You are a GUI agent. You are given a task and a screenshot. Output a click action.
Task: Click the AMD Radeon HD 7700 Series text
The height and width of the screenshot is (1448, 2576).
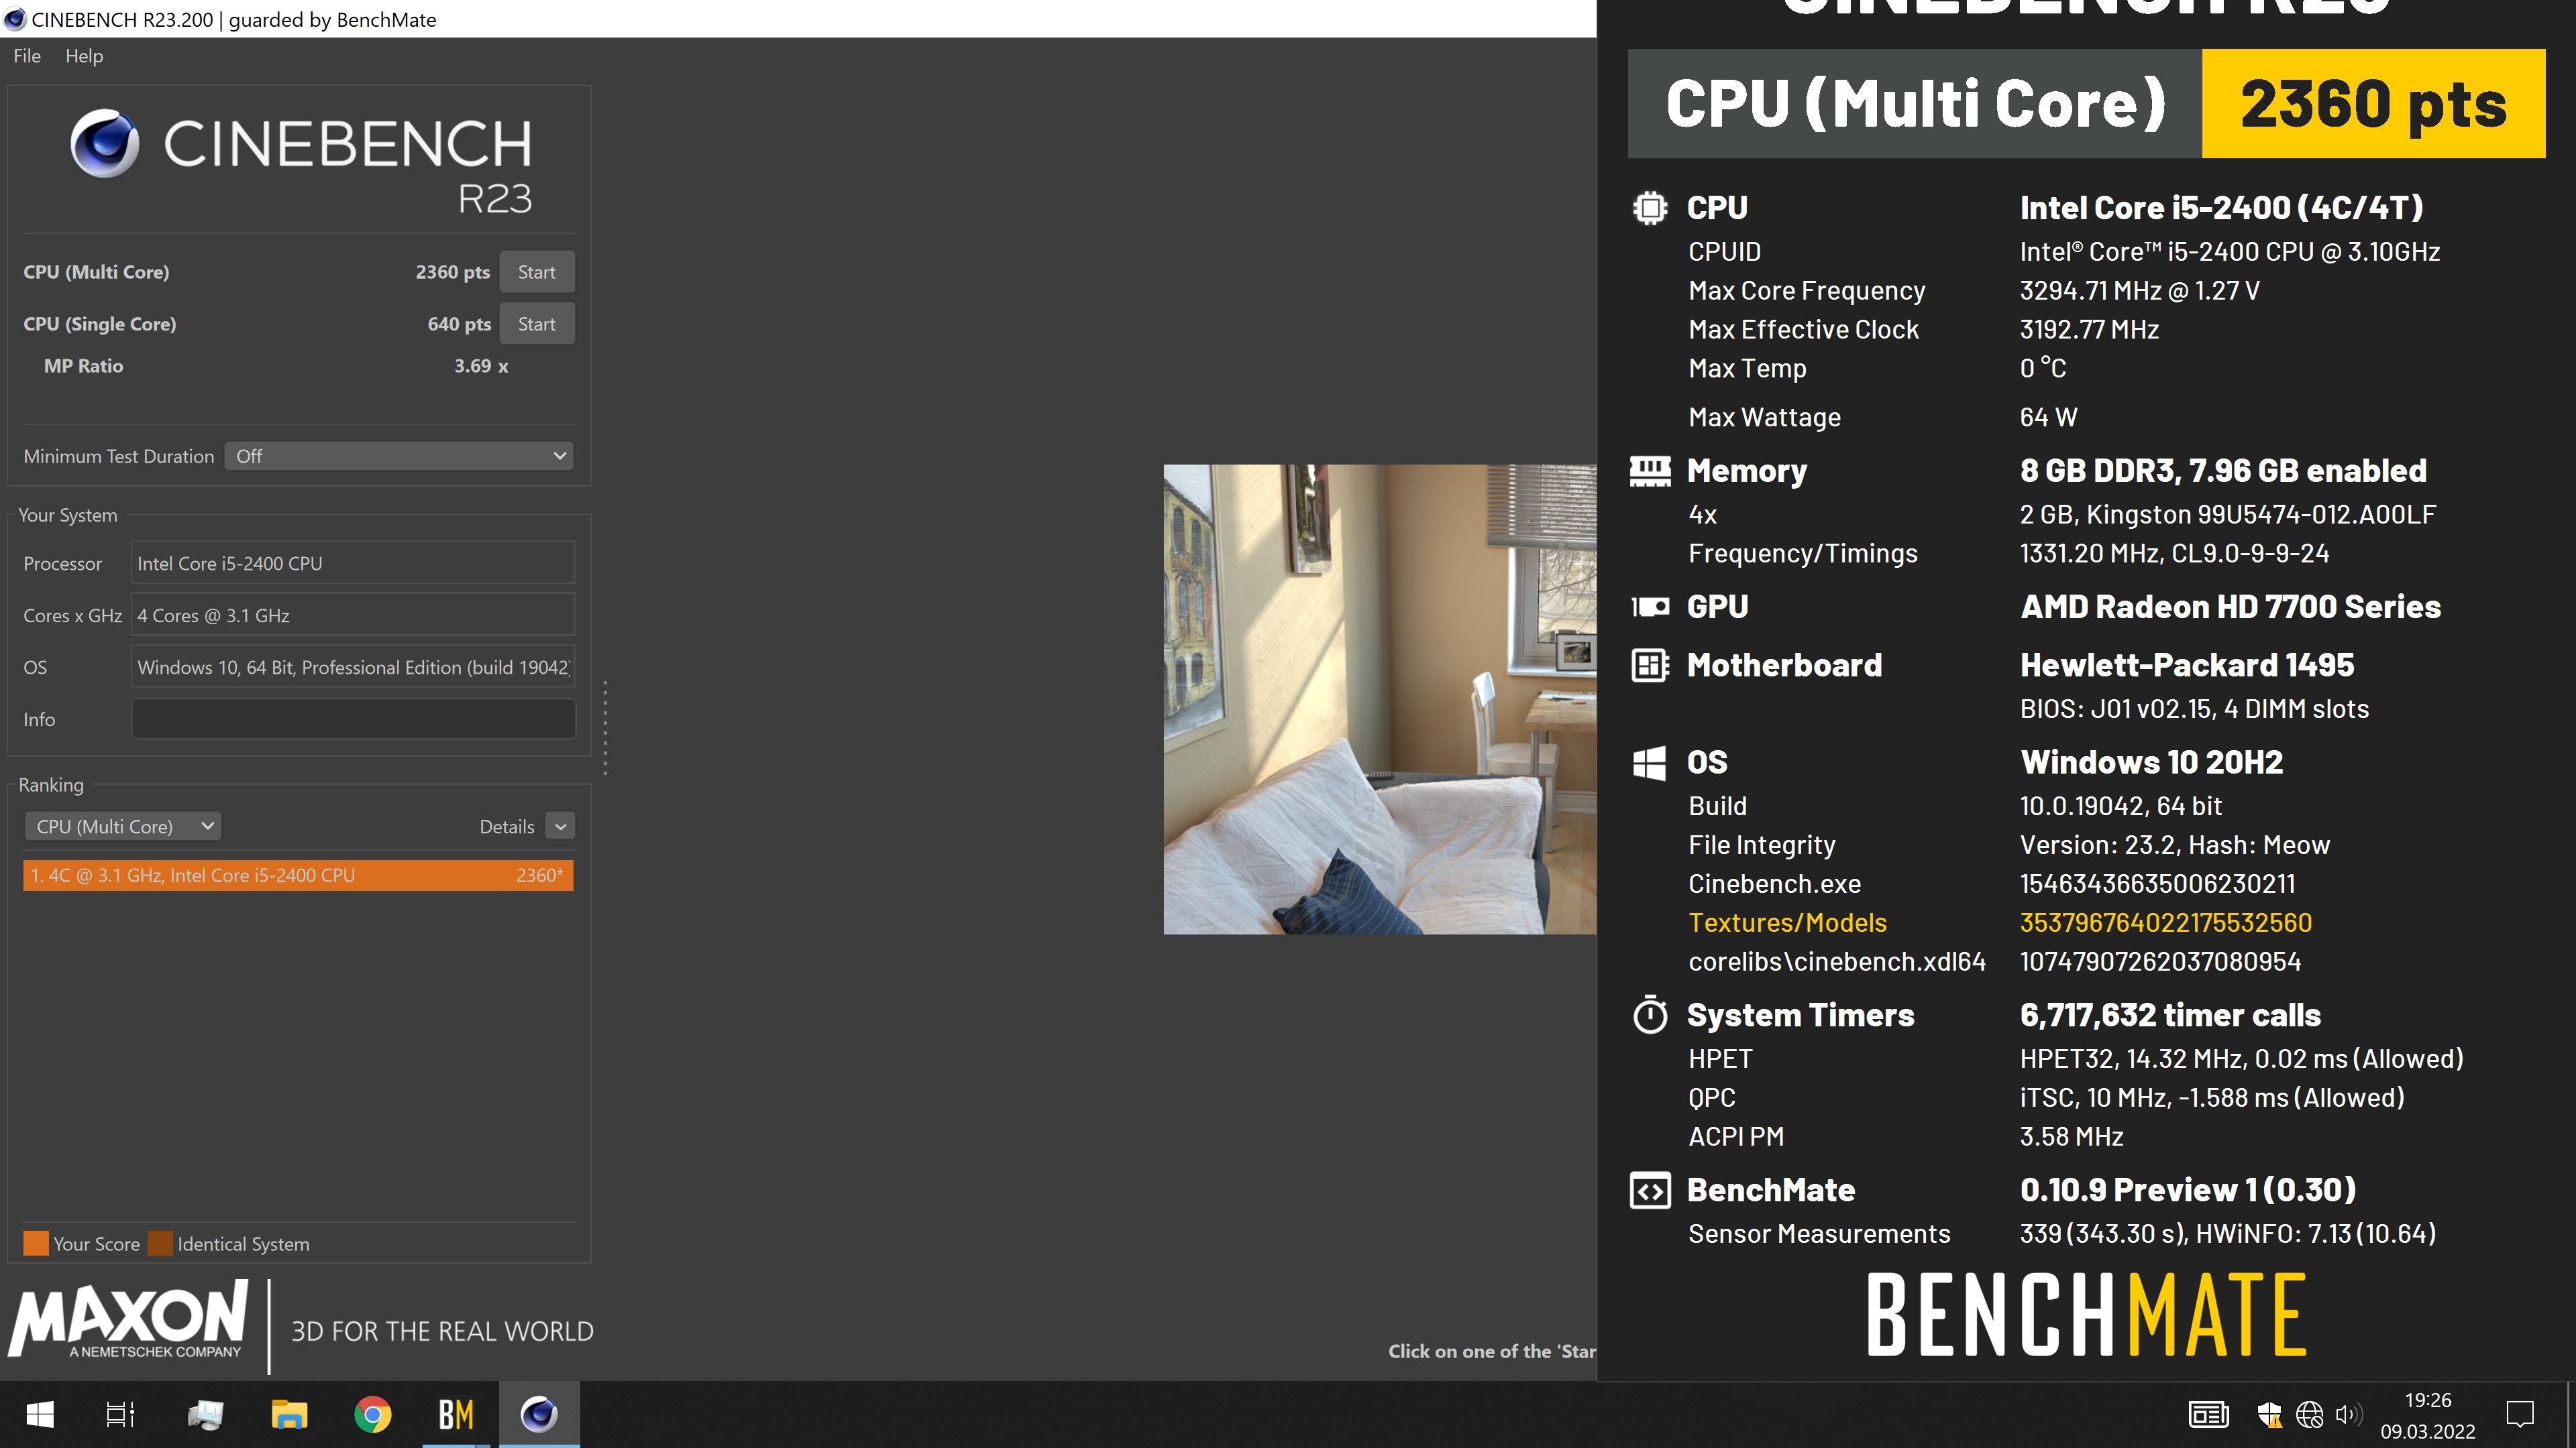pos(2230,607)
